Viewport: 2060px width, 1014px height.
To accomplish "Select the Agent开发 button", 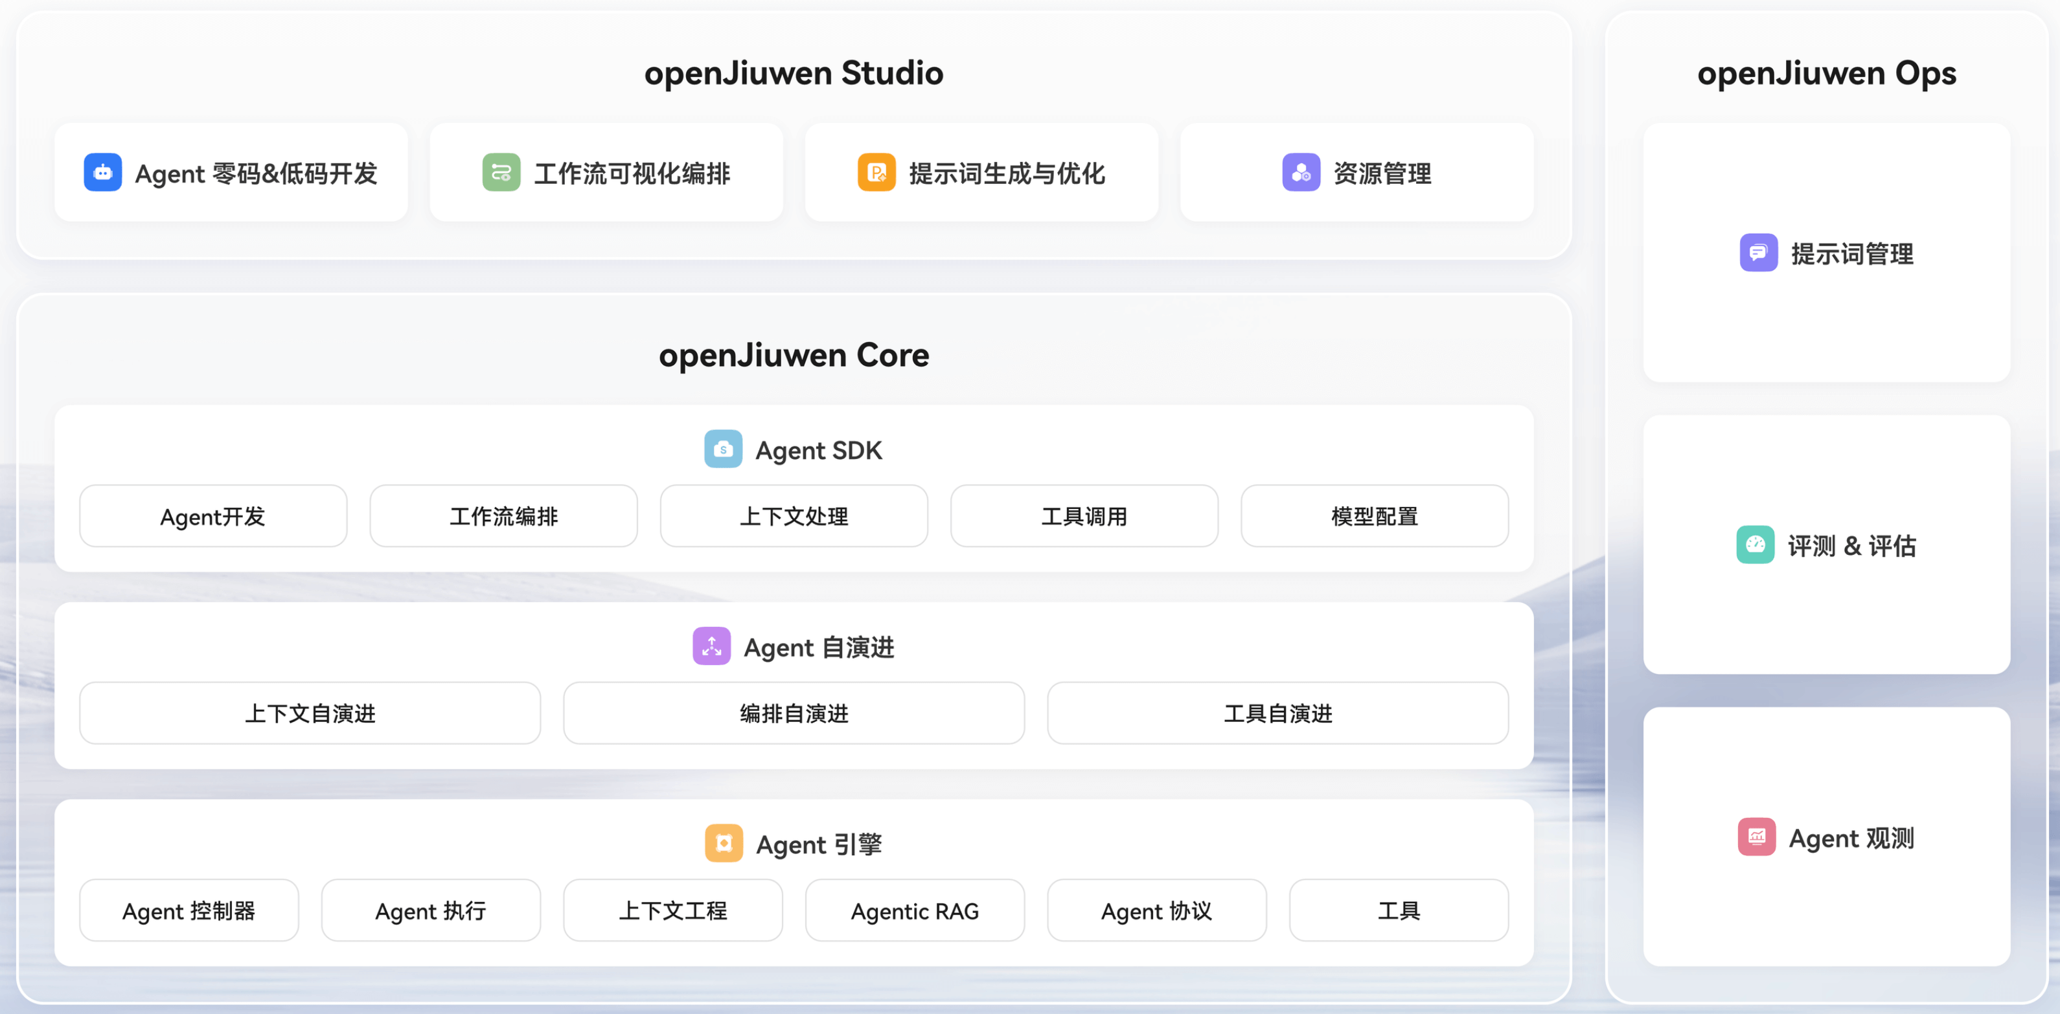I will (212, 516).
